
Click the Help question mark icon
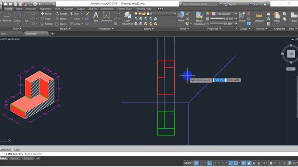tap(265, 4)
